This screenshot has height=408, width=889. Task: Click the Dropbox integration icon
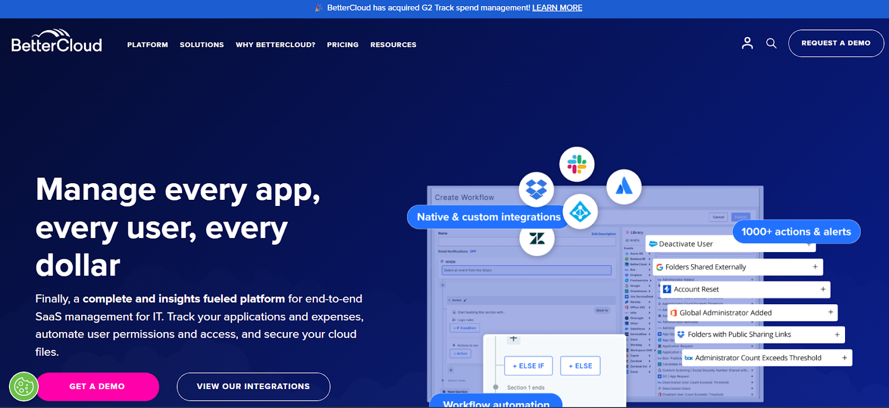(x=537, y=189)
